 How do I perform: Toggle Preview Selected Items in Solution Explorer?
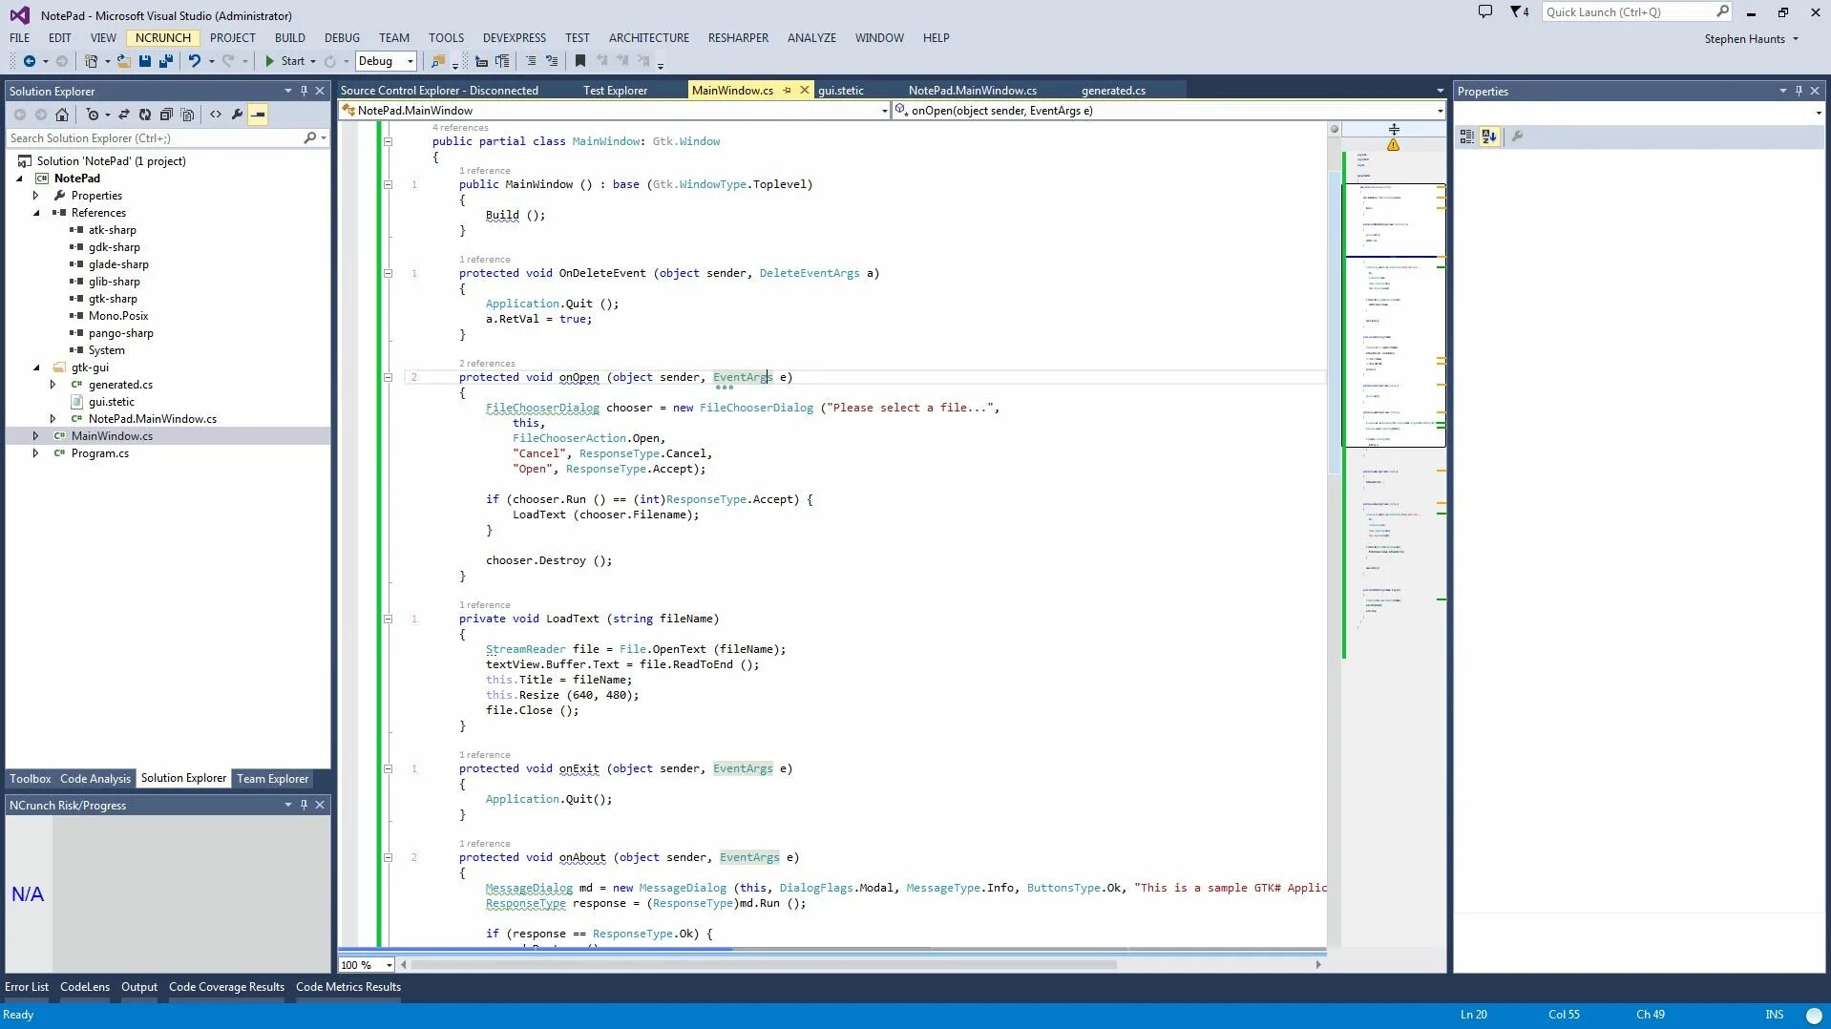point(258,115)
